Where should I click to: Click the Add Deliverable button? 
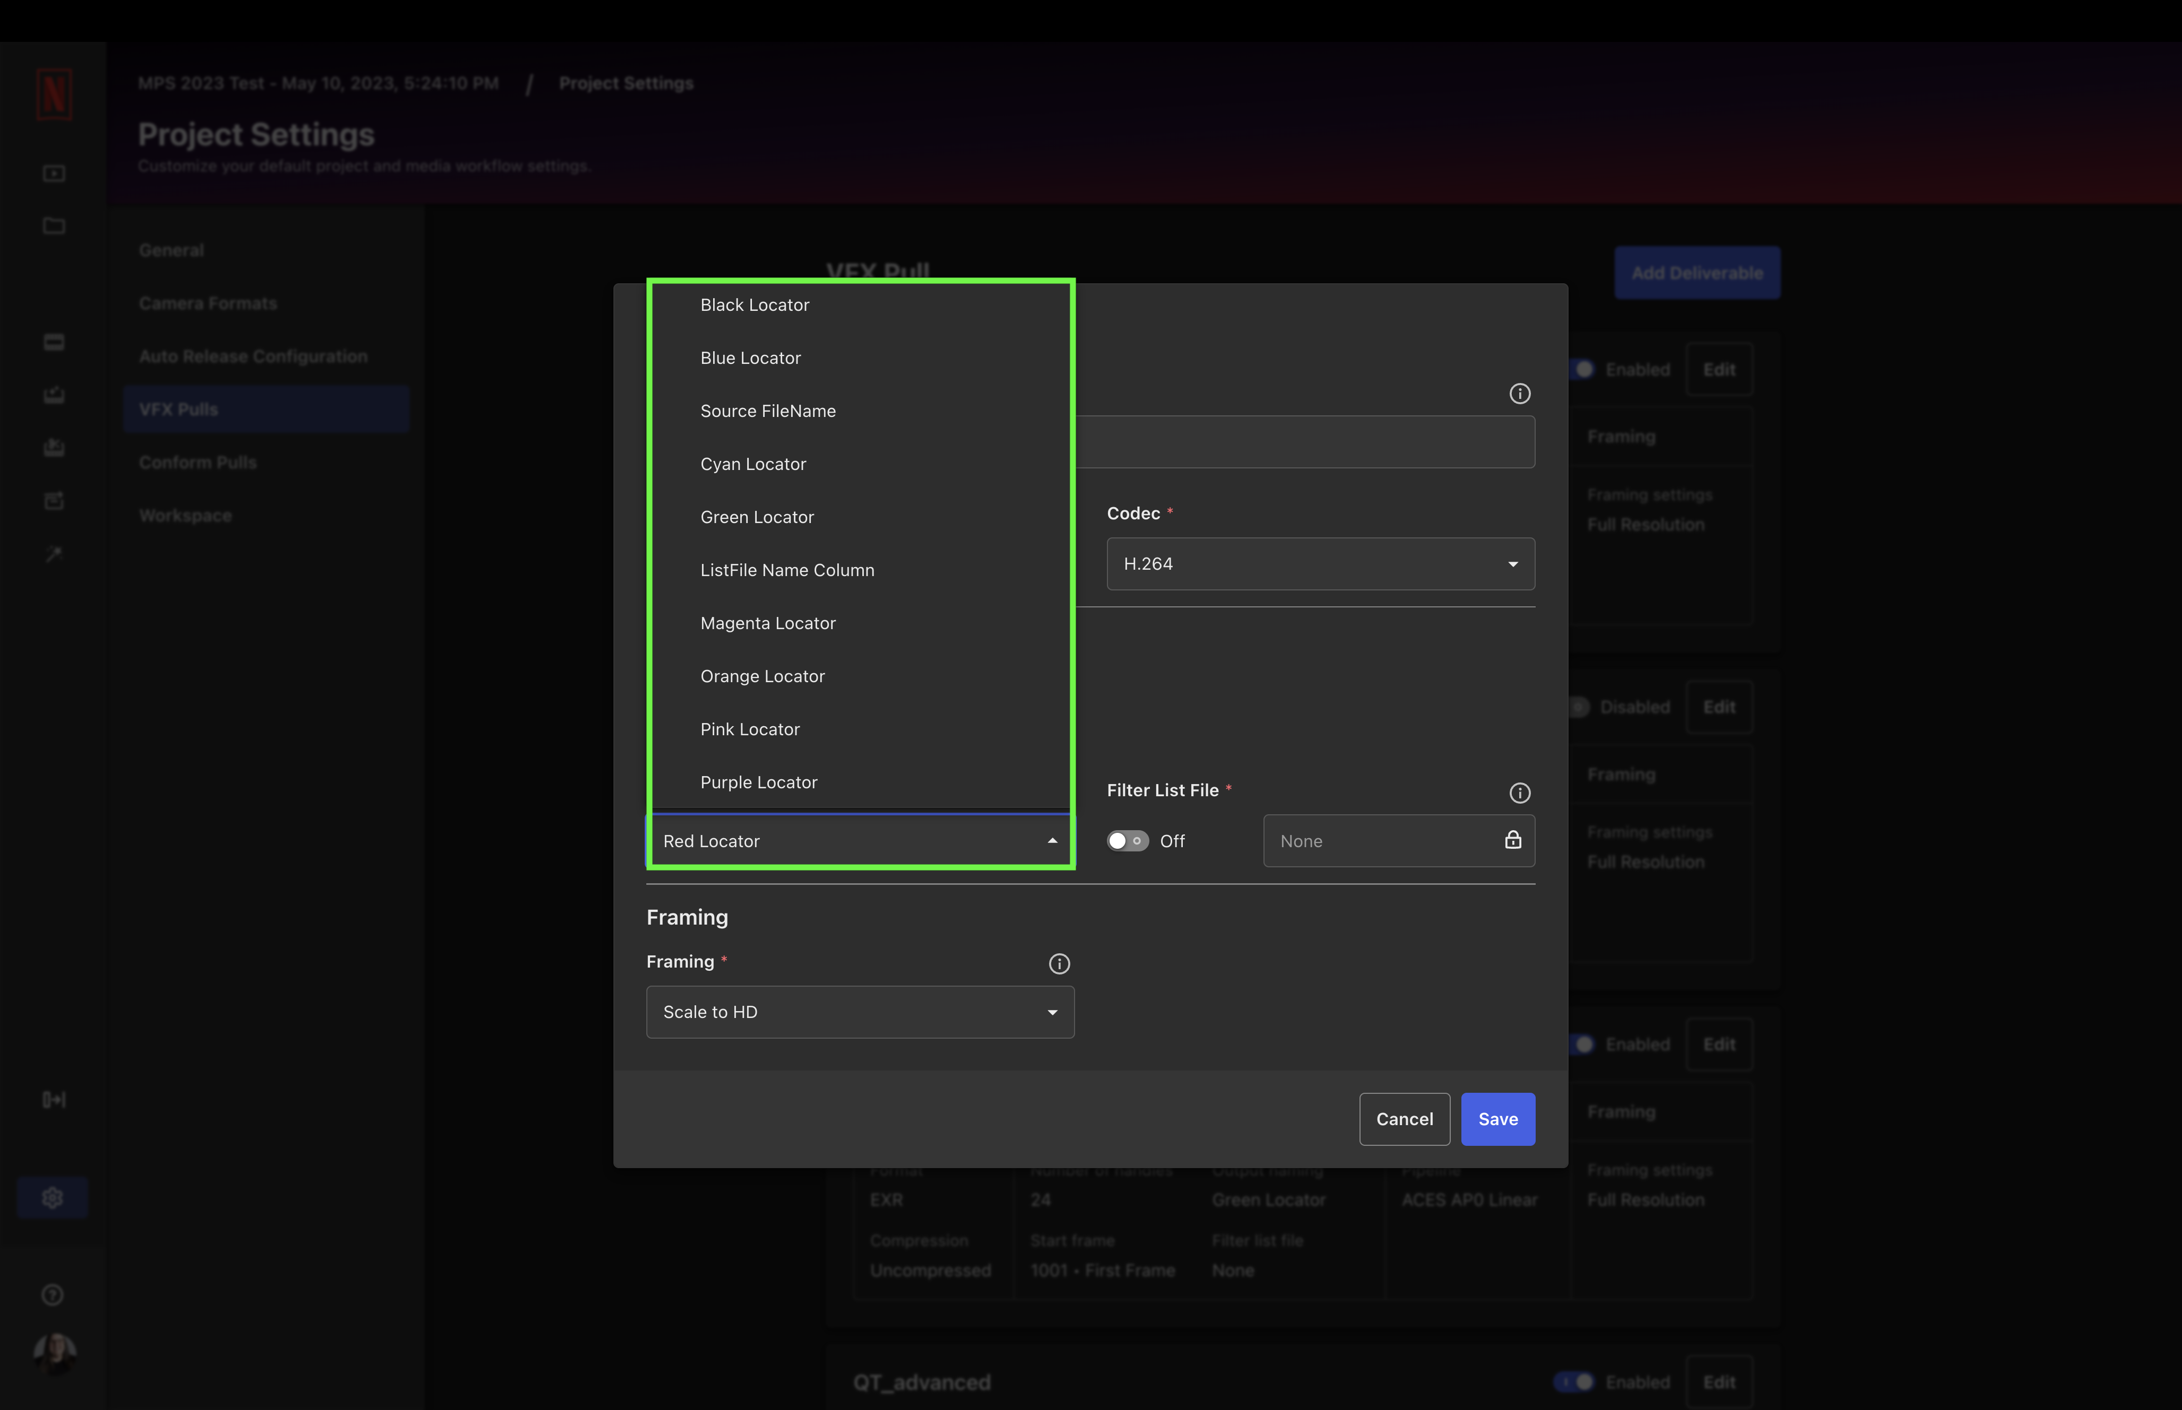[1696, 273]
